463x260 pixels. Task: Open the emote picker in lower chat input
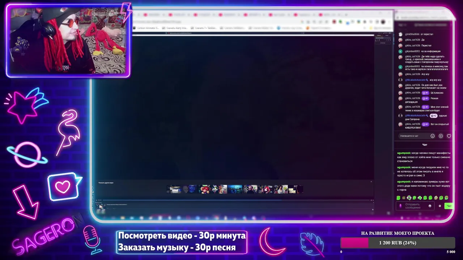(430, 206)
